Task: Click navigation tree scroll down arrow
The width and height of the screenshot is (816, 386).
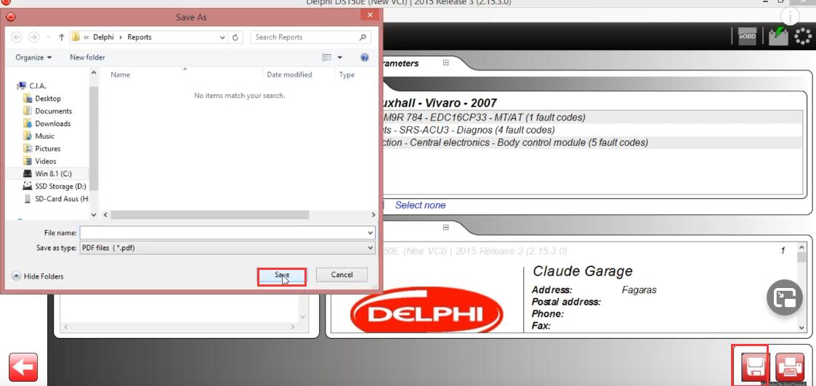Action: coord(94,214)
